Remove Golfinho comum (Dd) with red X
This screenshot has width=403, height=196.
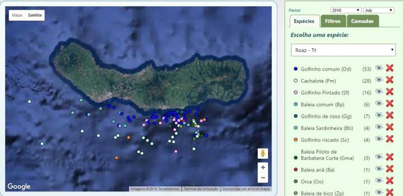tap(389, 68)
